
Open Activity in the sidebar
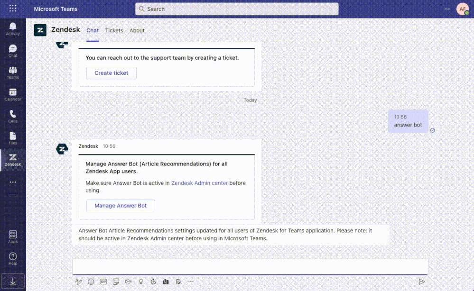(13, 29)
